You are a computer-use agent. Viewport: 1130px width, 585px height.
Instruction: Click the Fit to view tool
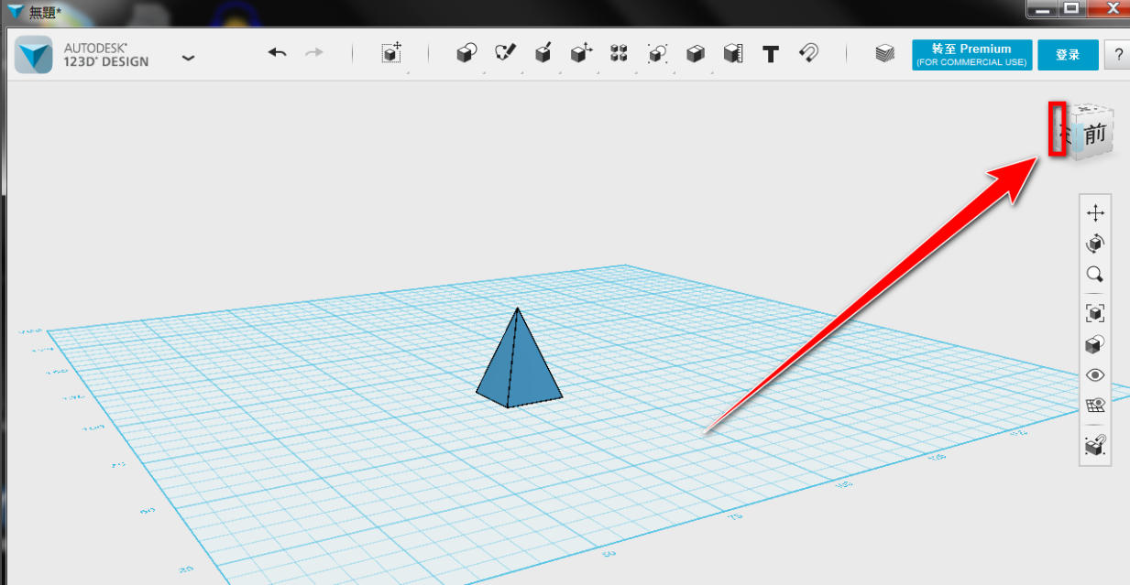coord(1095,314)
